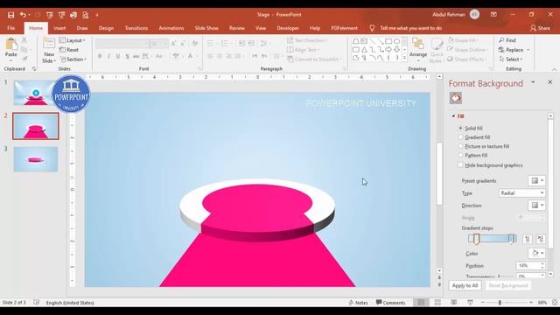Switch to the View tab

pos(261,28)
